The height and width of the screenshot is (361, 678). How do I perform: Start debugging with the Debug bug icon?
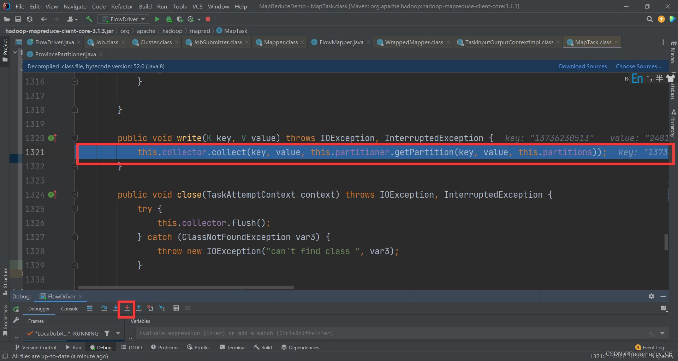coord(169,19)
